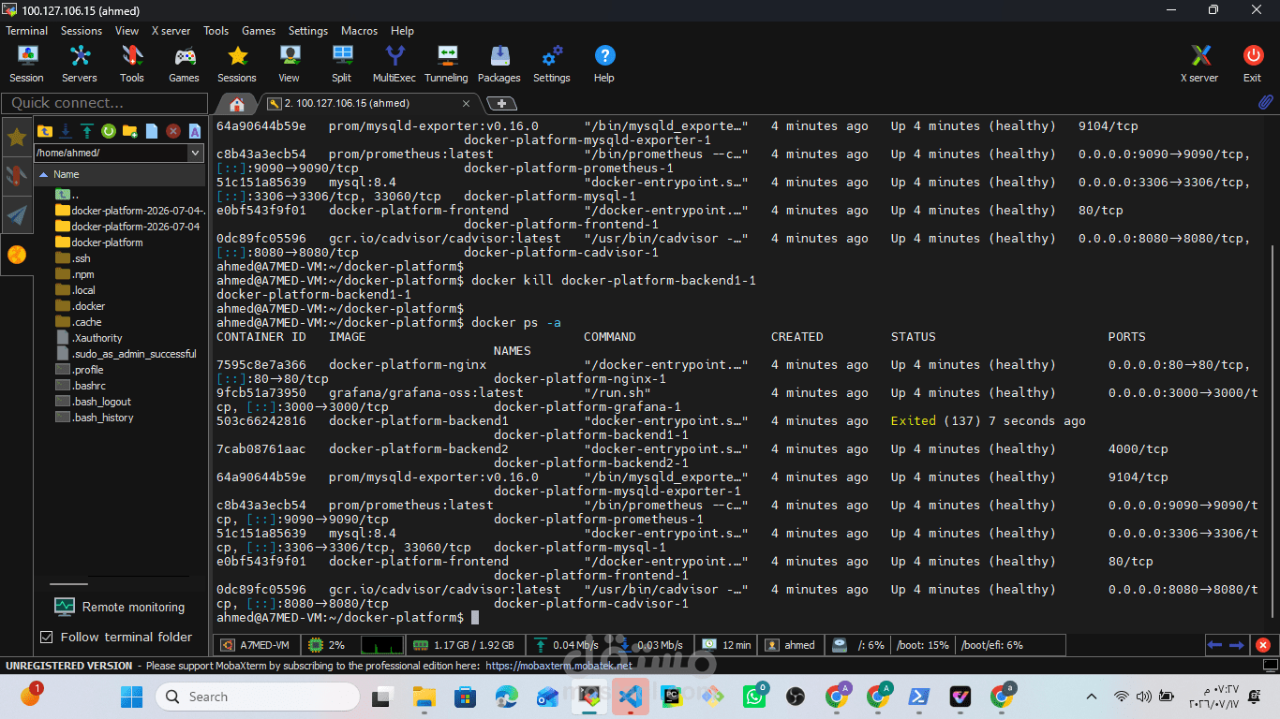This screenshot has height=719, width=1280.
Task: Create a new folder in SFTP panel
Action: pos(130,131)
